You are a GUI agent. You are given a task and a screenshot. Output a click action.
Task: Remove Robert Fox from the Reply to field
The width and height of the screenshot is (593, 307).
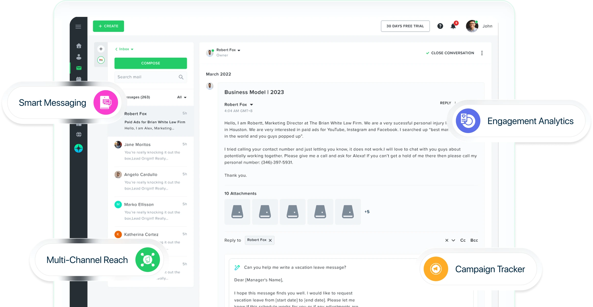pos(270,240)
